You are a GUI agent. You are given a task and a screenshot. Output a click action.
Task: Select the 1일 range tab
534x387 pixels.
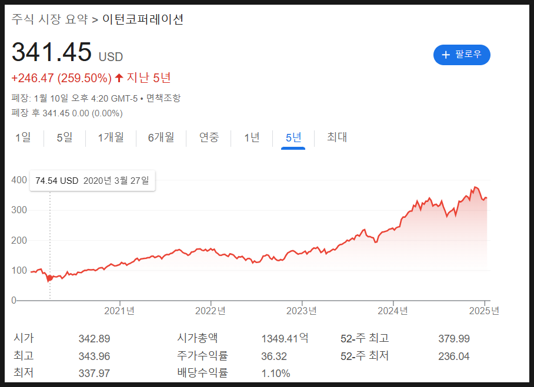[23, 137]
